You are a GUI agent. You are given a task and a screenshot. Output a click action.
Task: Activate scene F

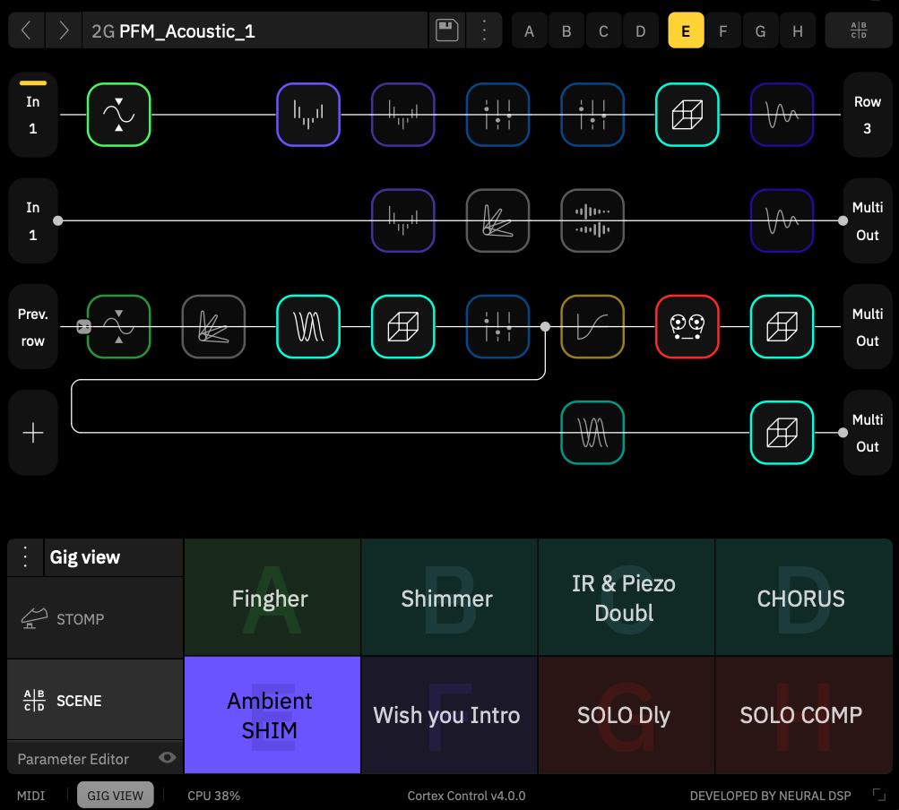tap(723, 30)
